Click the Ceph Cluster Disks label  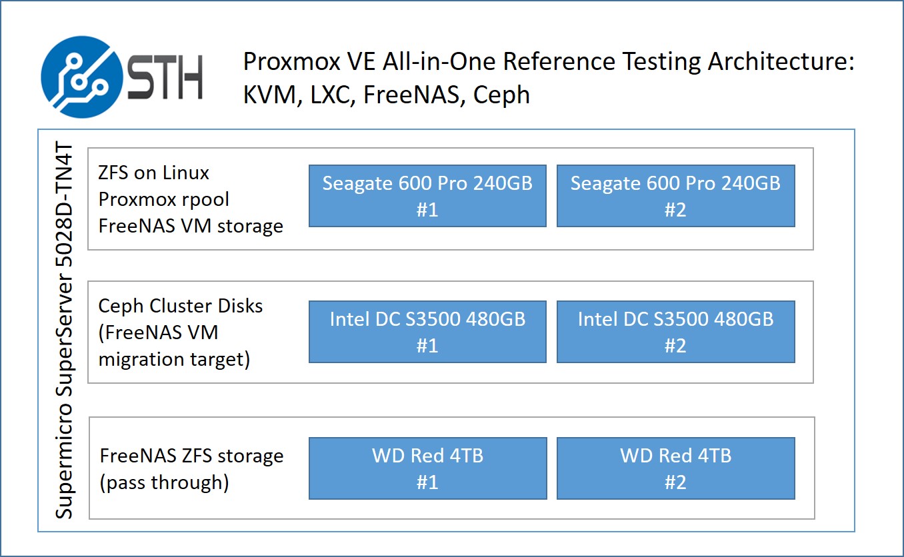click(x=181, y=306)
